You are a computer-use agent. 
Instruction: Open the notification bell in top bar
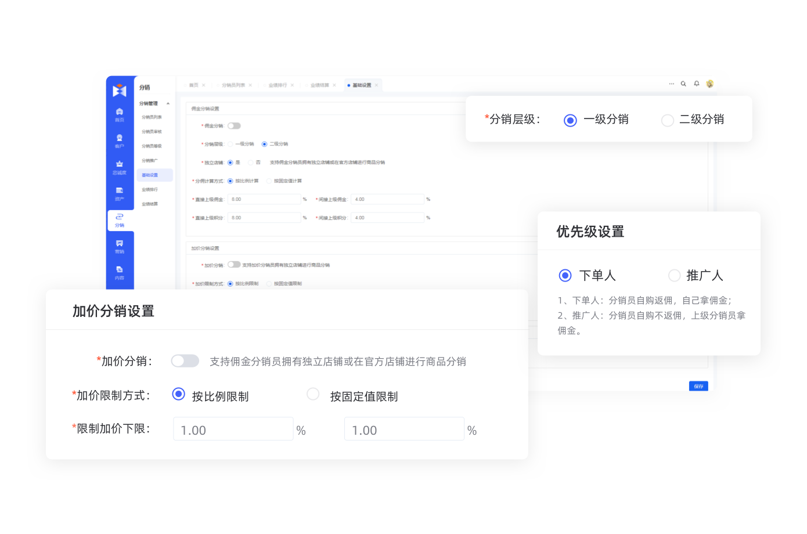coord(697,84)
